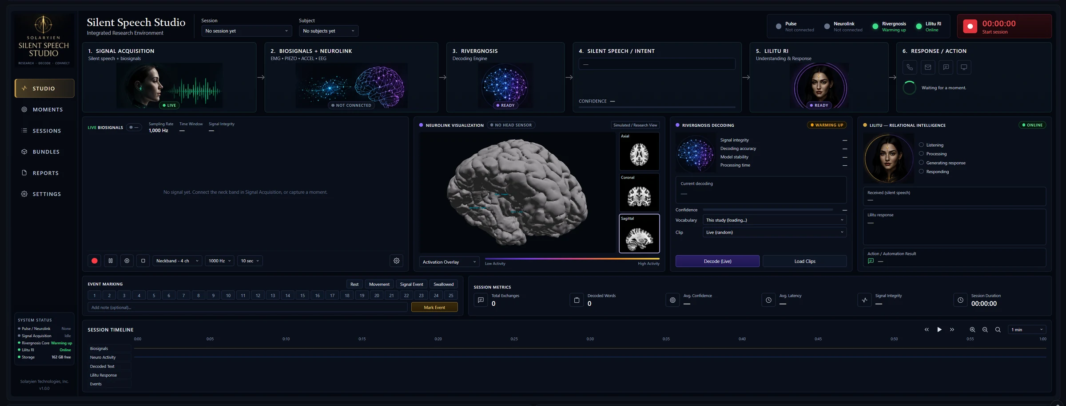The image size is (1066, 406).
Task: Toggle the Live Biosignals switch
Action: 134,127
